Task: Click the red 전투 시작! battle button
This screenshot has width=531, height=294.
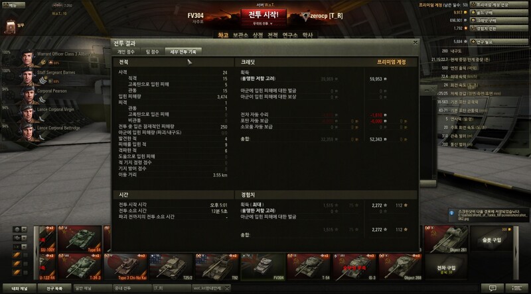Action: 264,15
